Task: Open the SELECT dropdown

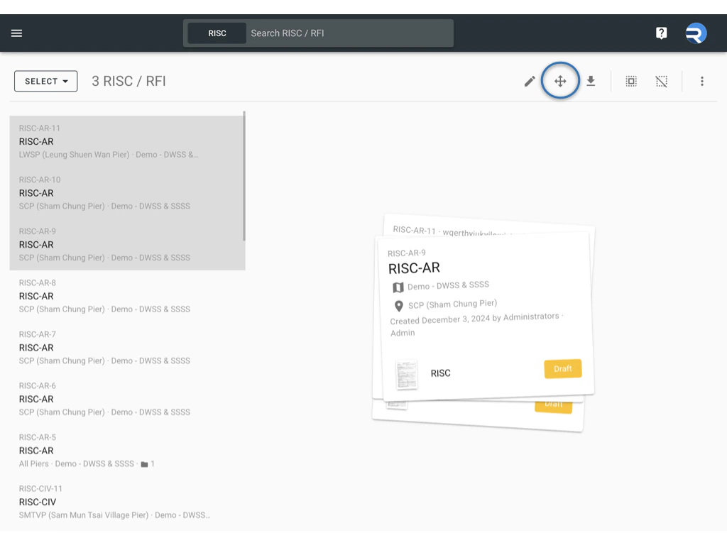Action: (46, 81)
